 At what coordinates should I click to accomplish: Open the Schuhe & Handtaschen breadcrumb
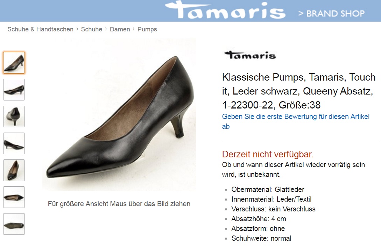pos(40,29)
